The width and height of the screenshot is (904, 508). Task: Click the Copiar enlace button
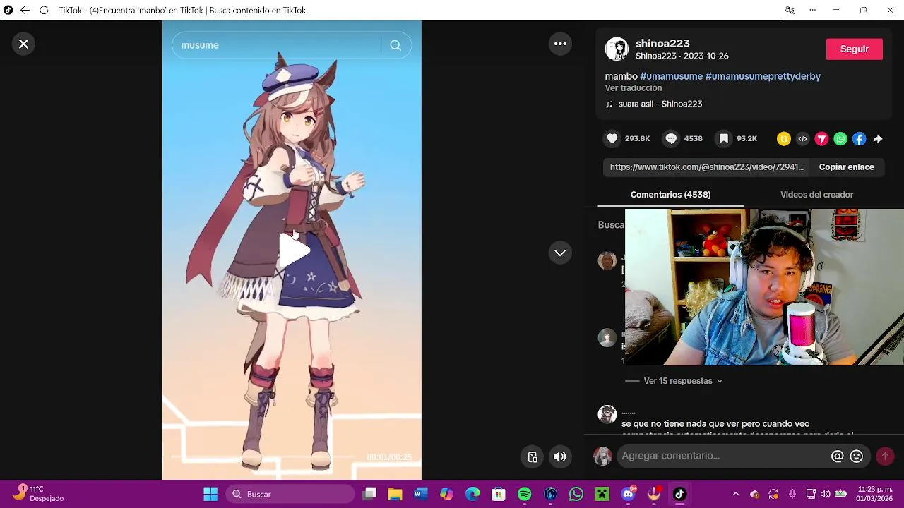click(846, 167)
